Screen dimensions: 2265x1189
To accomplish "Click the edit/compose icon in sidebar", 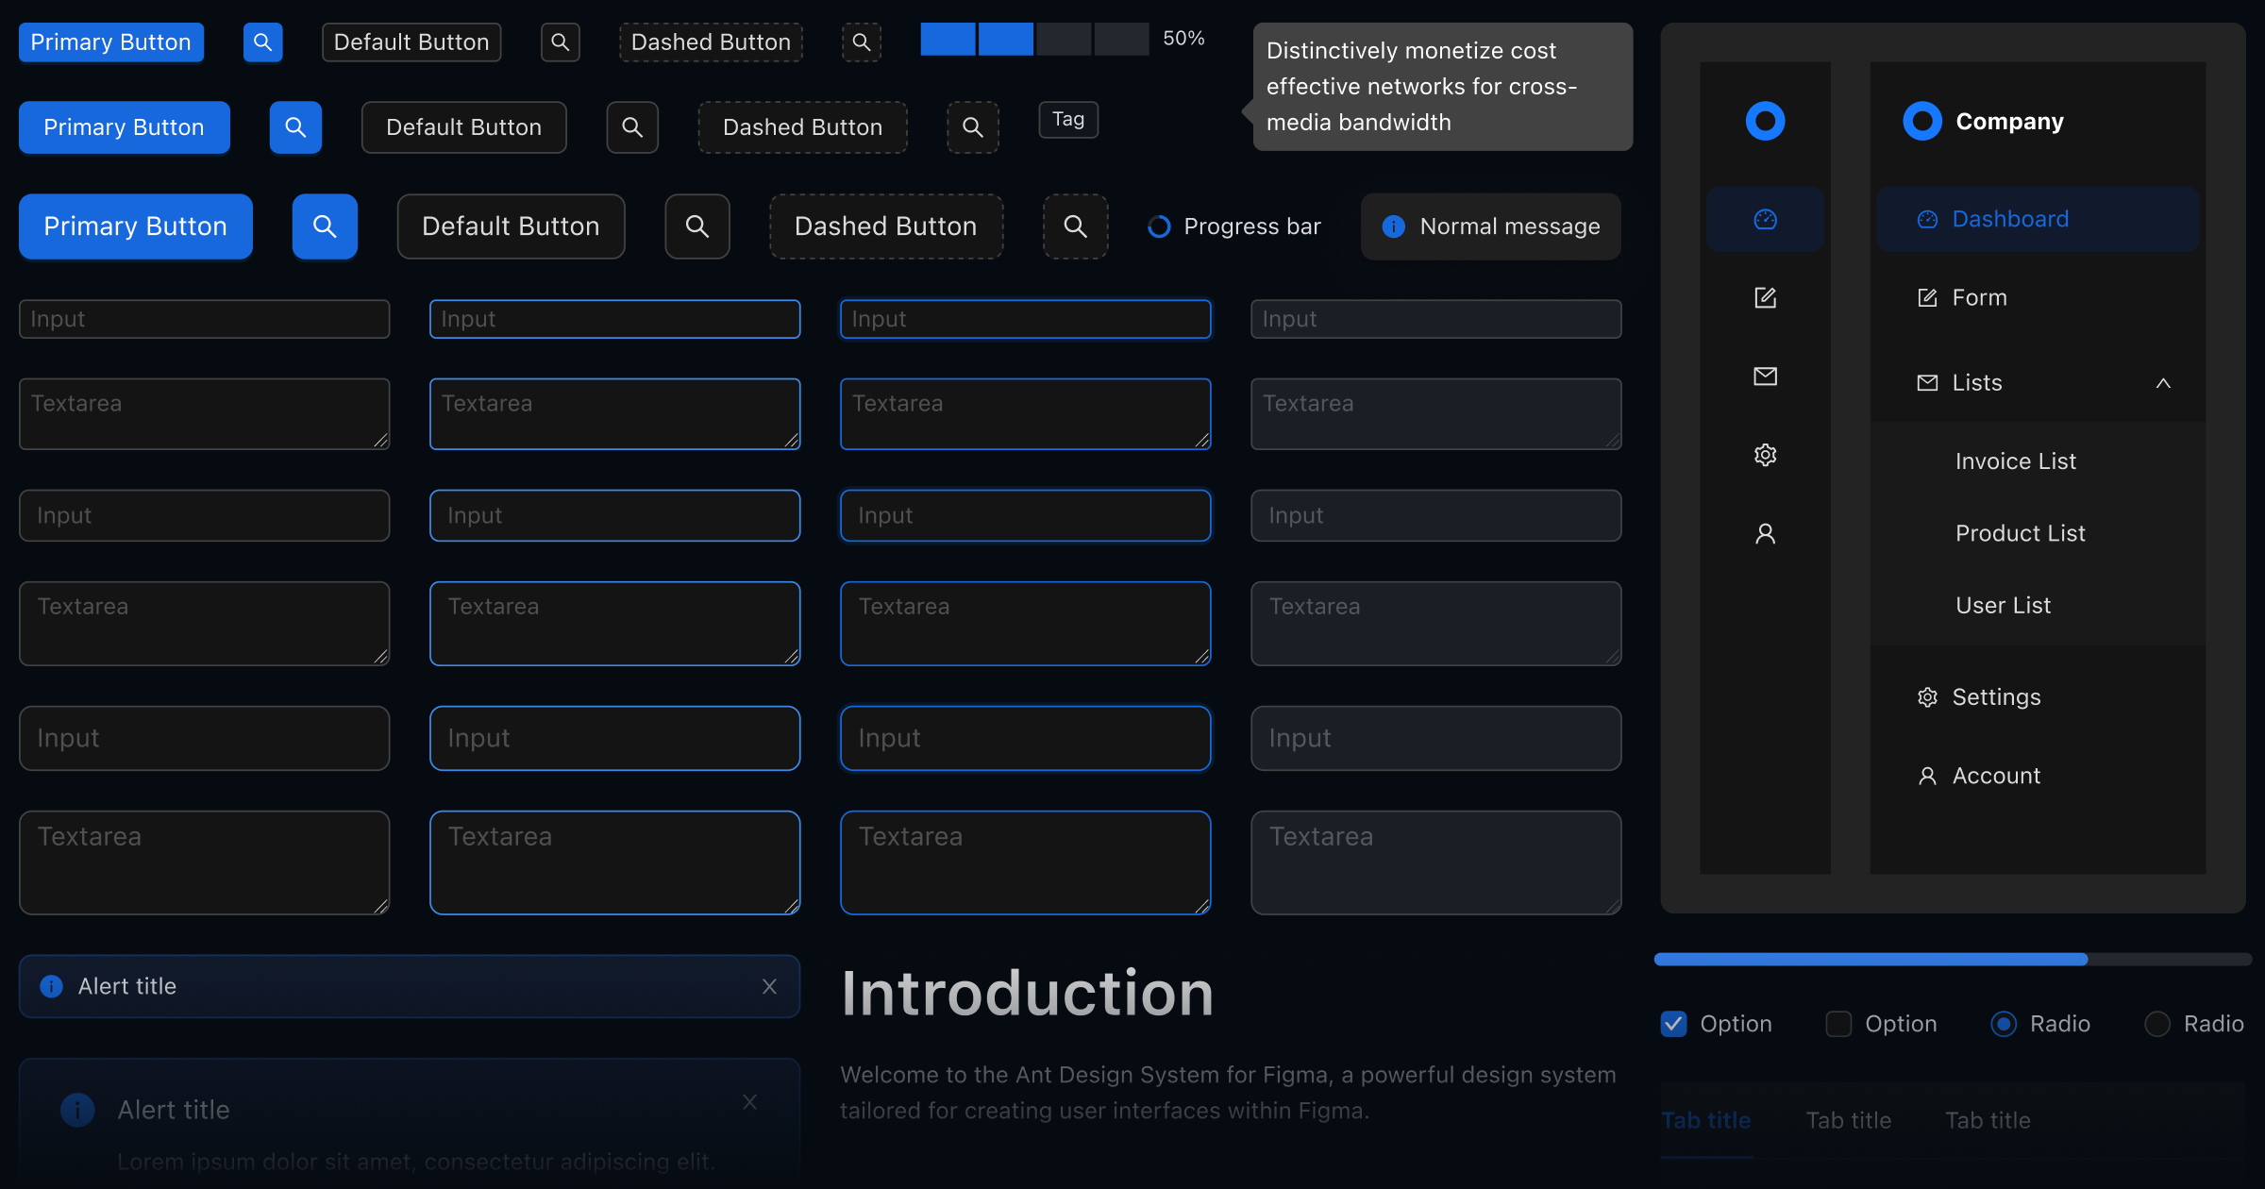I will 1765,297.
